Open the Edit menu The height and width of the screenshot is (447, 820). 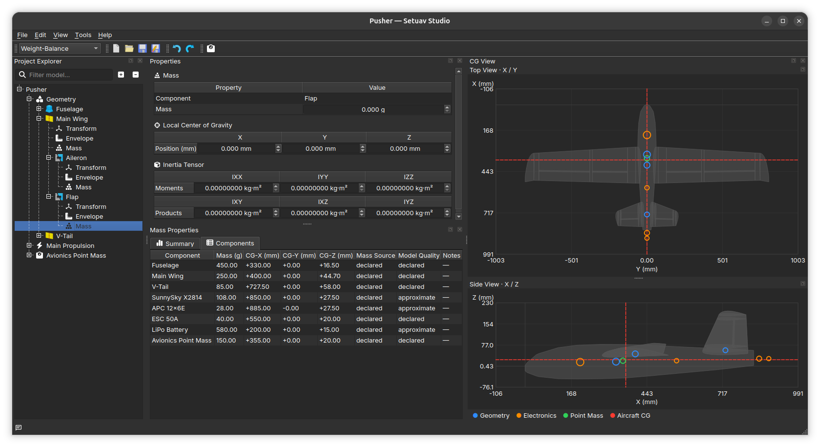[x=40, y=35]
